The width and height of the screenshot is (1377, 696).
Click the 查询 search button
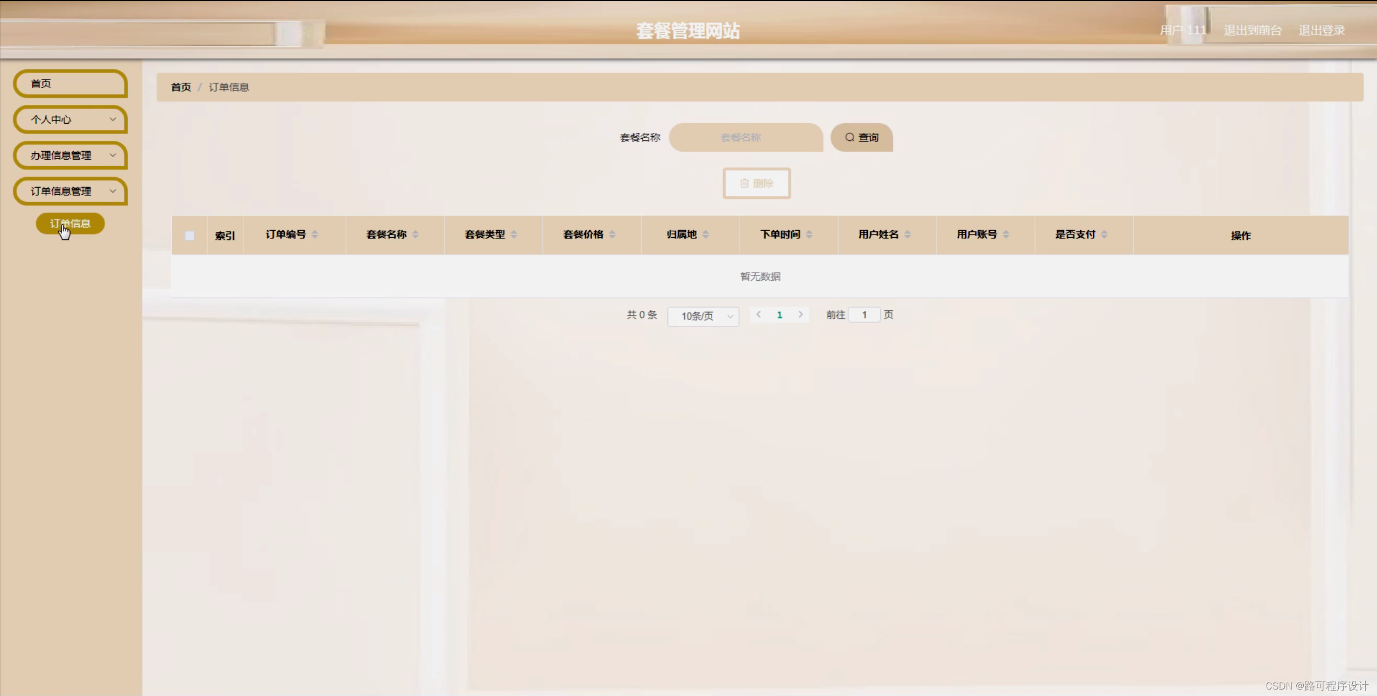(x=861, y=138)
